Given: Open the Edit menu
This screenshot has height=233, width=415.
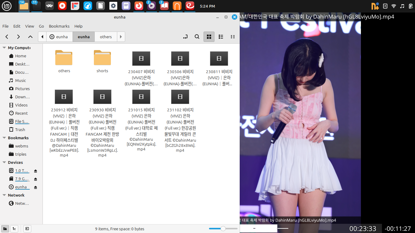Looking at the screenshot, I should click(x=17, y=26).
